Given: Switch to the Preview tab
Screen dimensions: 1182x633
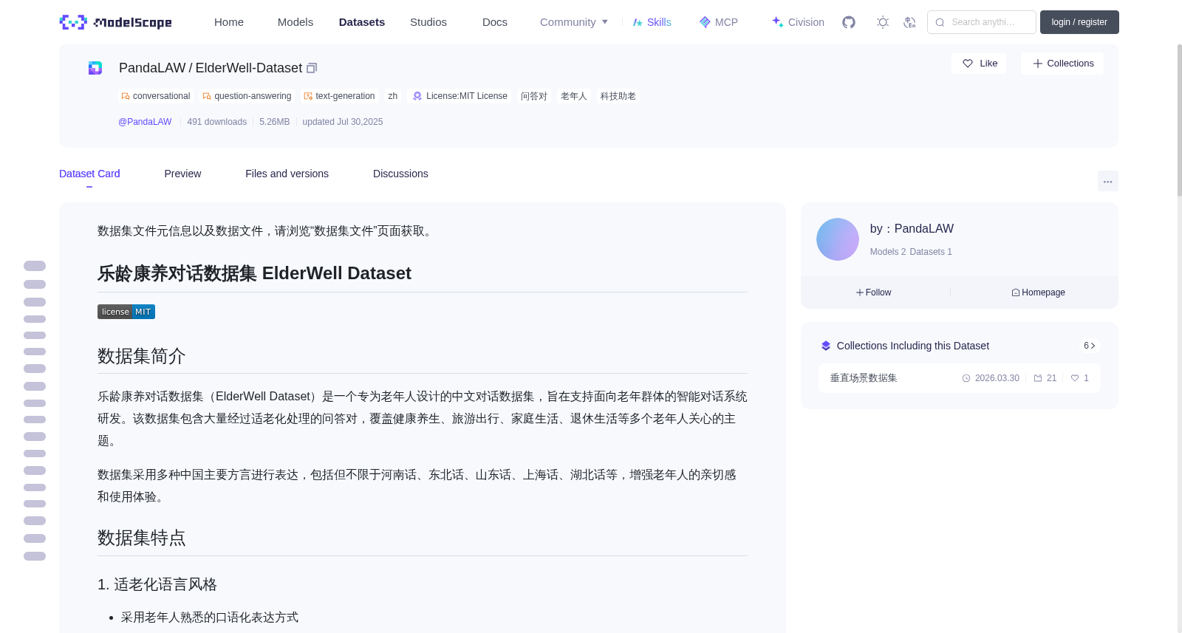Looking at the screenshot, I should [x=182, y=174].
